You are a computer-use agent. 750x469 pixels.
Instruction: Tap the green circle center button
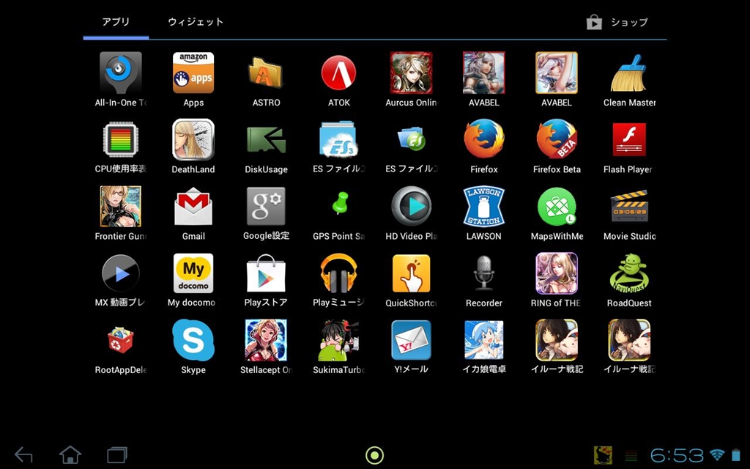point(374,455)
